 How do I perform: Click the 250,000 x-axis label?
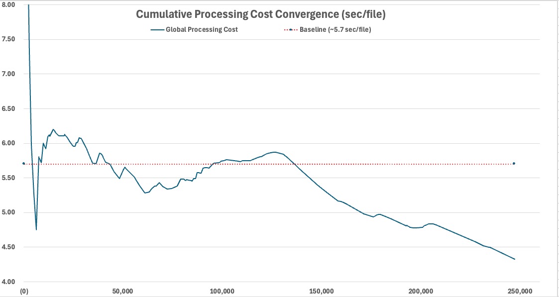point(521,291)
